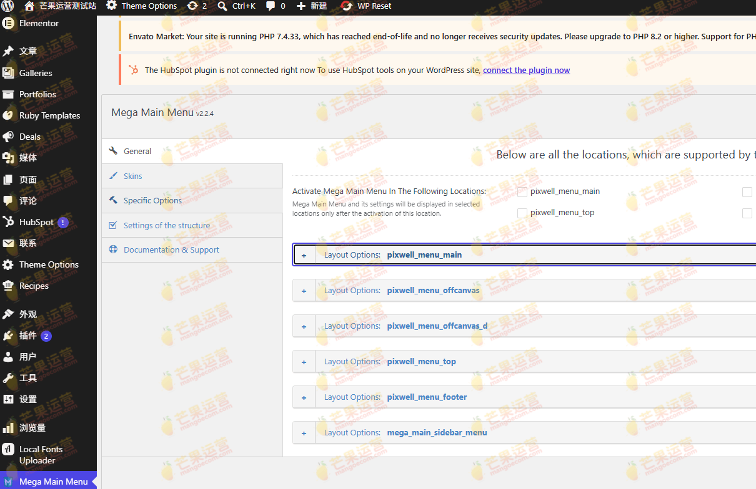Expand Layout Options pixwell_menu_offcanvas_d
The height and width of the screenshot is (489, 756).
pyautogui.click(x=304, y=326)
